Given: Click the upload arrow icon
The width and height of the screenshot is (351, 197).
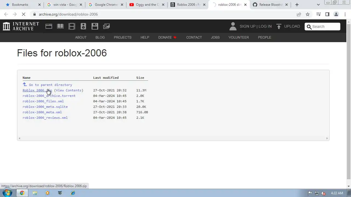Looking at the screenshot, I should 279,26.
